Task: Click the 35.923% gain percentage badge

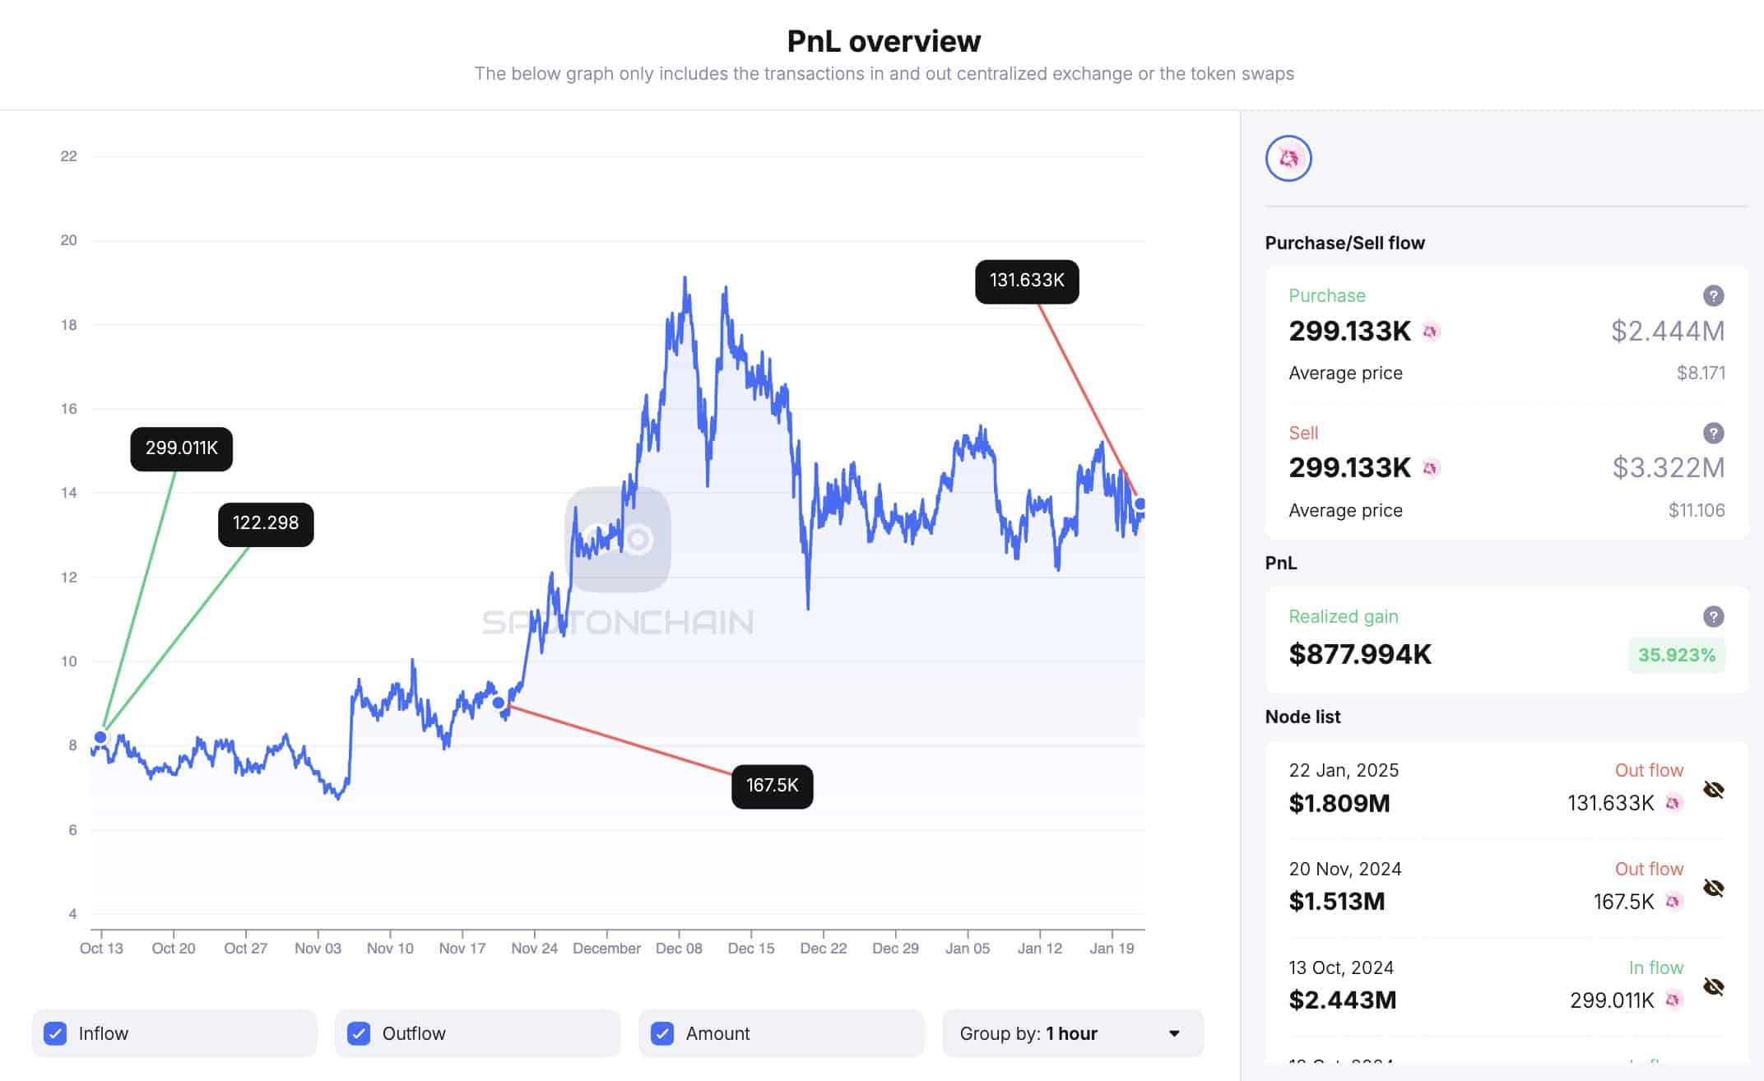Action: pos(1676,656)
